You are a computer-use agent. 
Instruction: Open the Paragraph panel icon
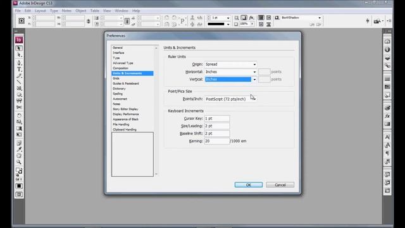(387, 153)
